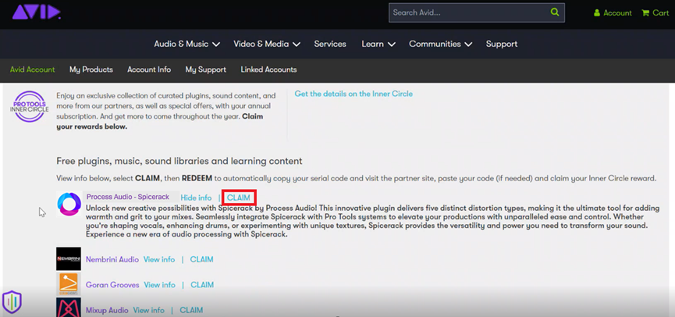The height and width of the screenshot is (317, 675).
Task: Click the Mixup Audio name link
Action: 107,310
